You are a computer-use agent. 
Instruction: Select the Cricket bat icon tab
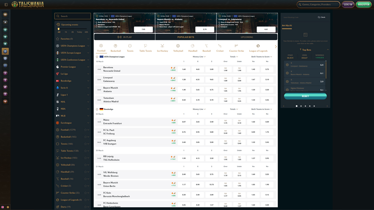pyautogui.click(x=220, y=46)
